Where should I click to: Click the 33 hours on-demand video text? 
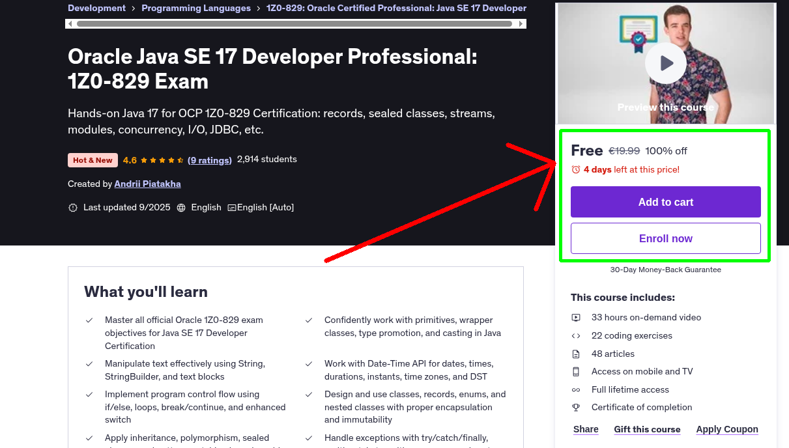(x=646, y=318)
